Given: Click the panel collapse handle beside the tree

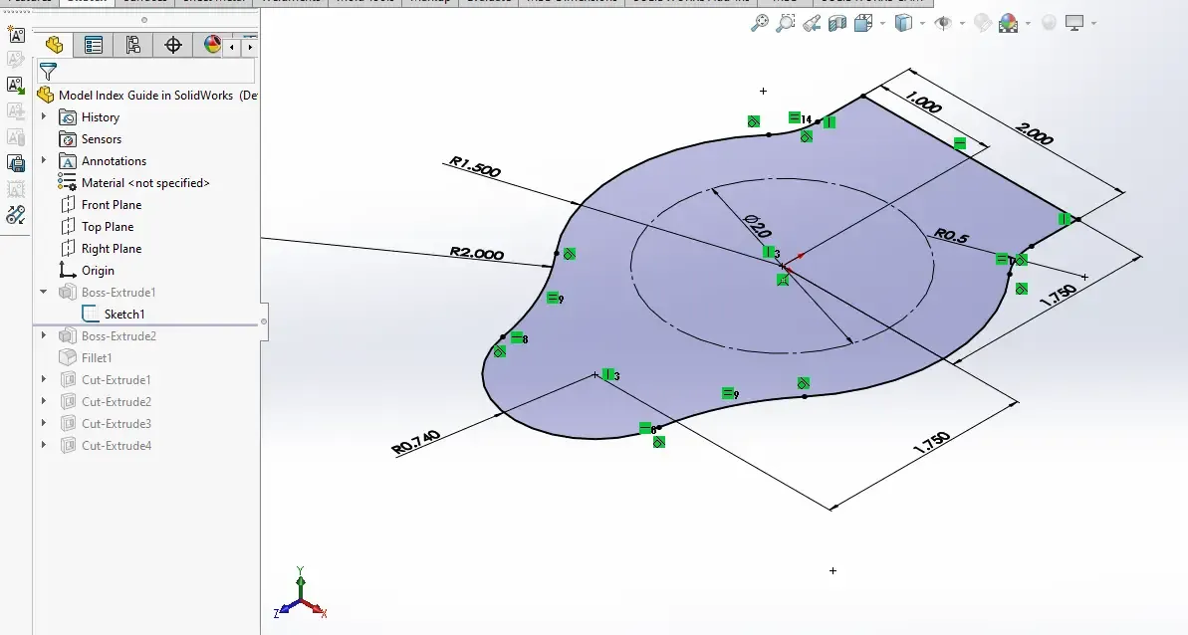Looking at the screenshot, I should [264, 321].
